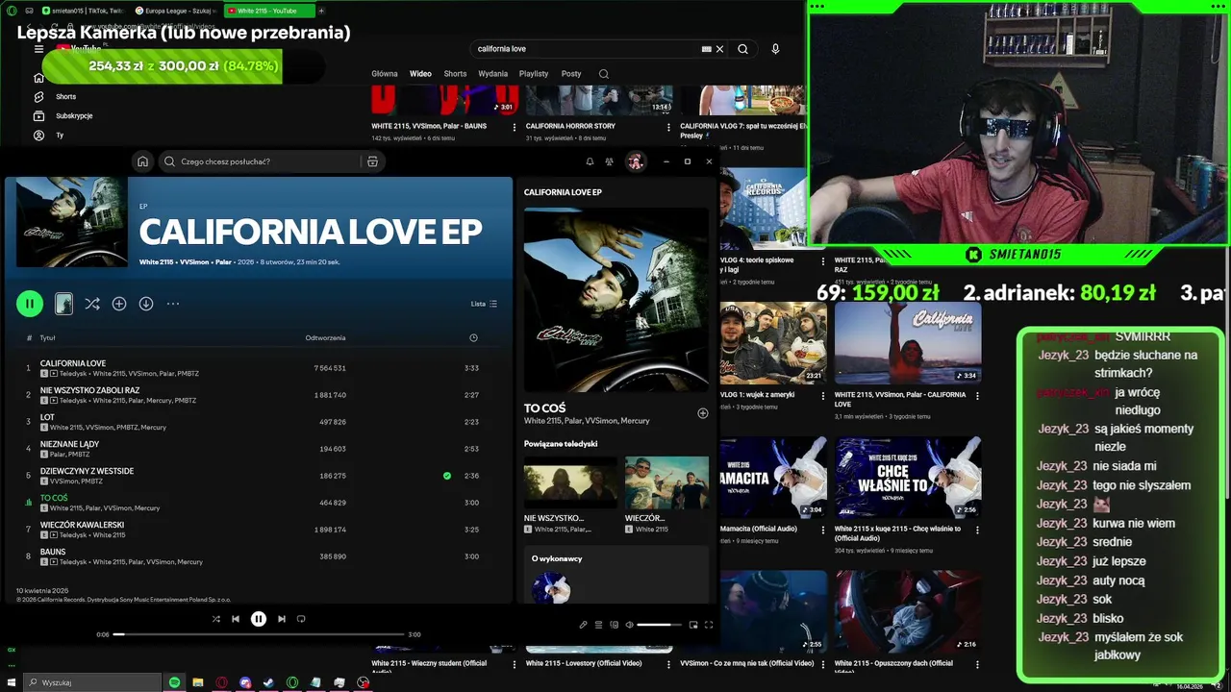Download the California Love EP

click(x=146, y=304)
